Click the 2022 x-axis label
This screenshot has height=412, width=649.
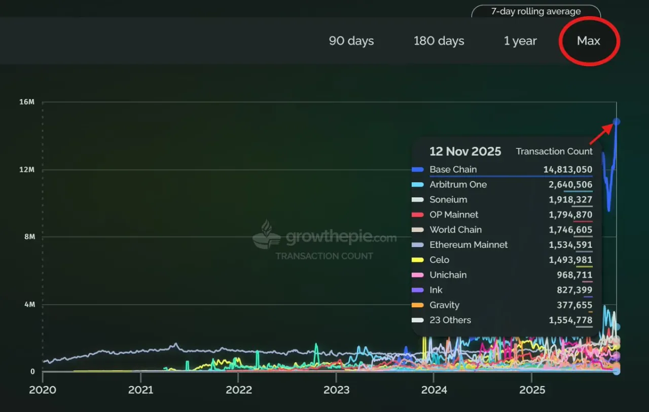(238, 390)
